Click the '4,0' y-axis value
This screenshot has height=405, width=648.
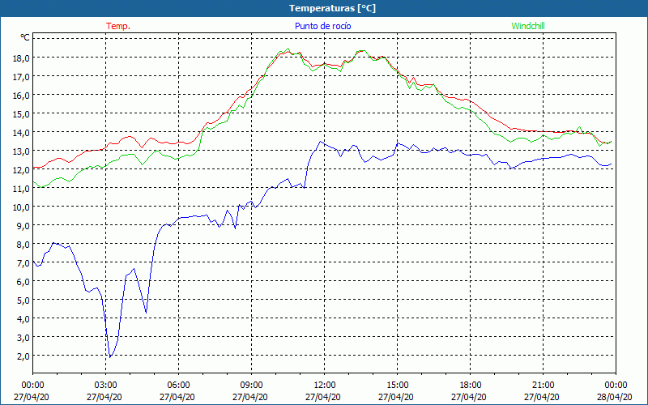click(23, 318)
